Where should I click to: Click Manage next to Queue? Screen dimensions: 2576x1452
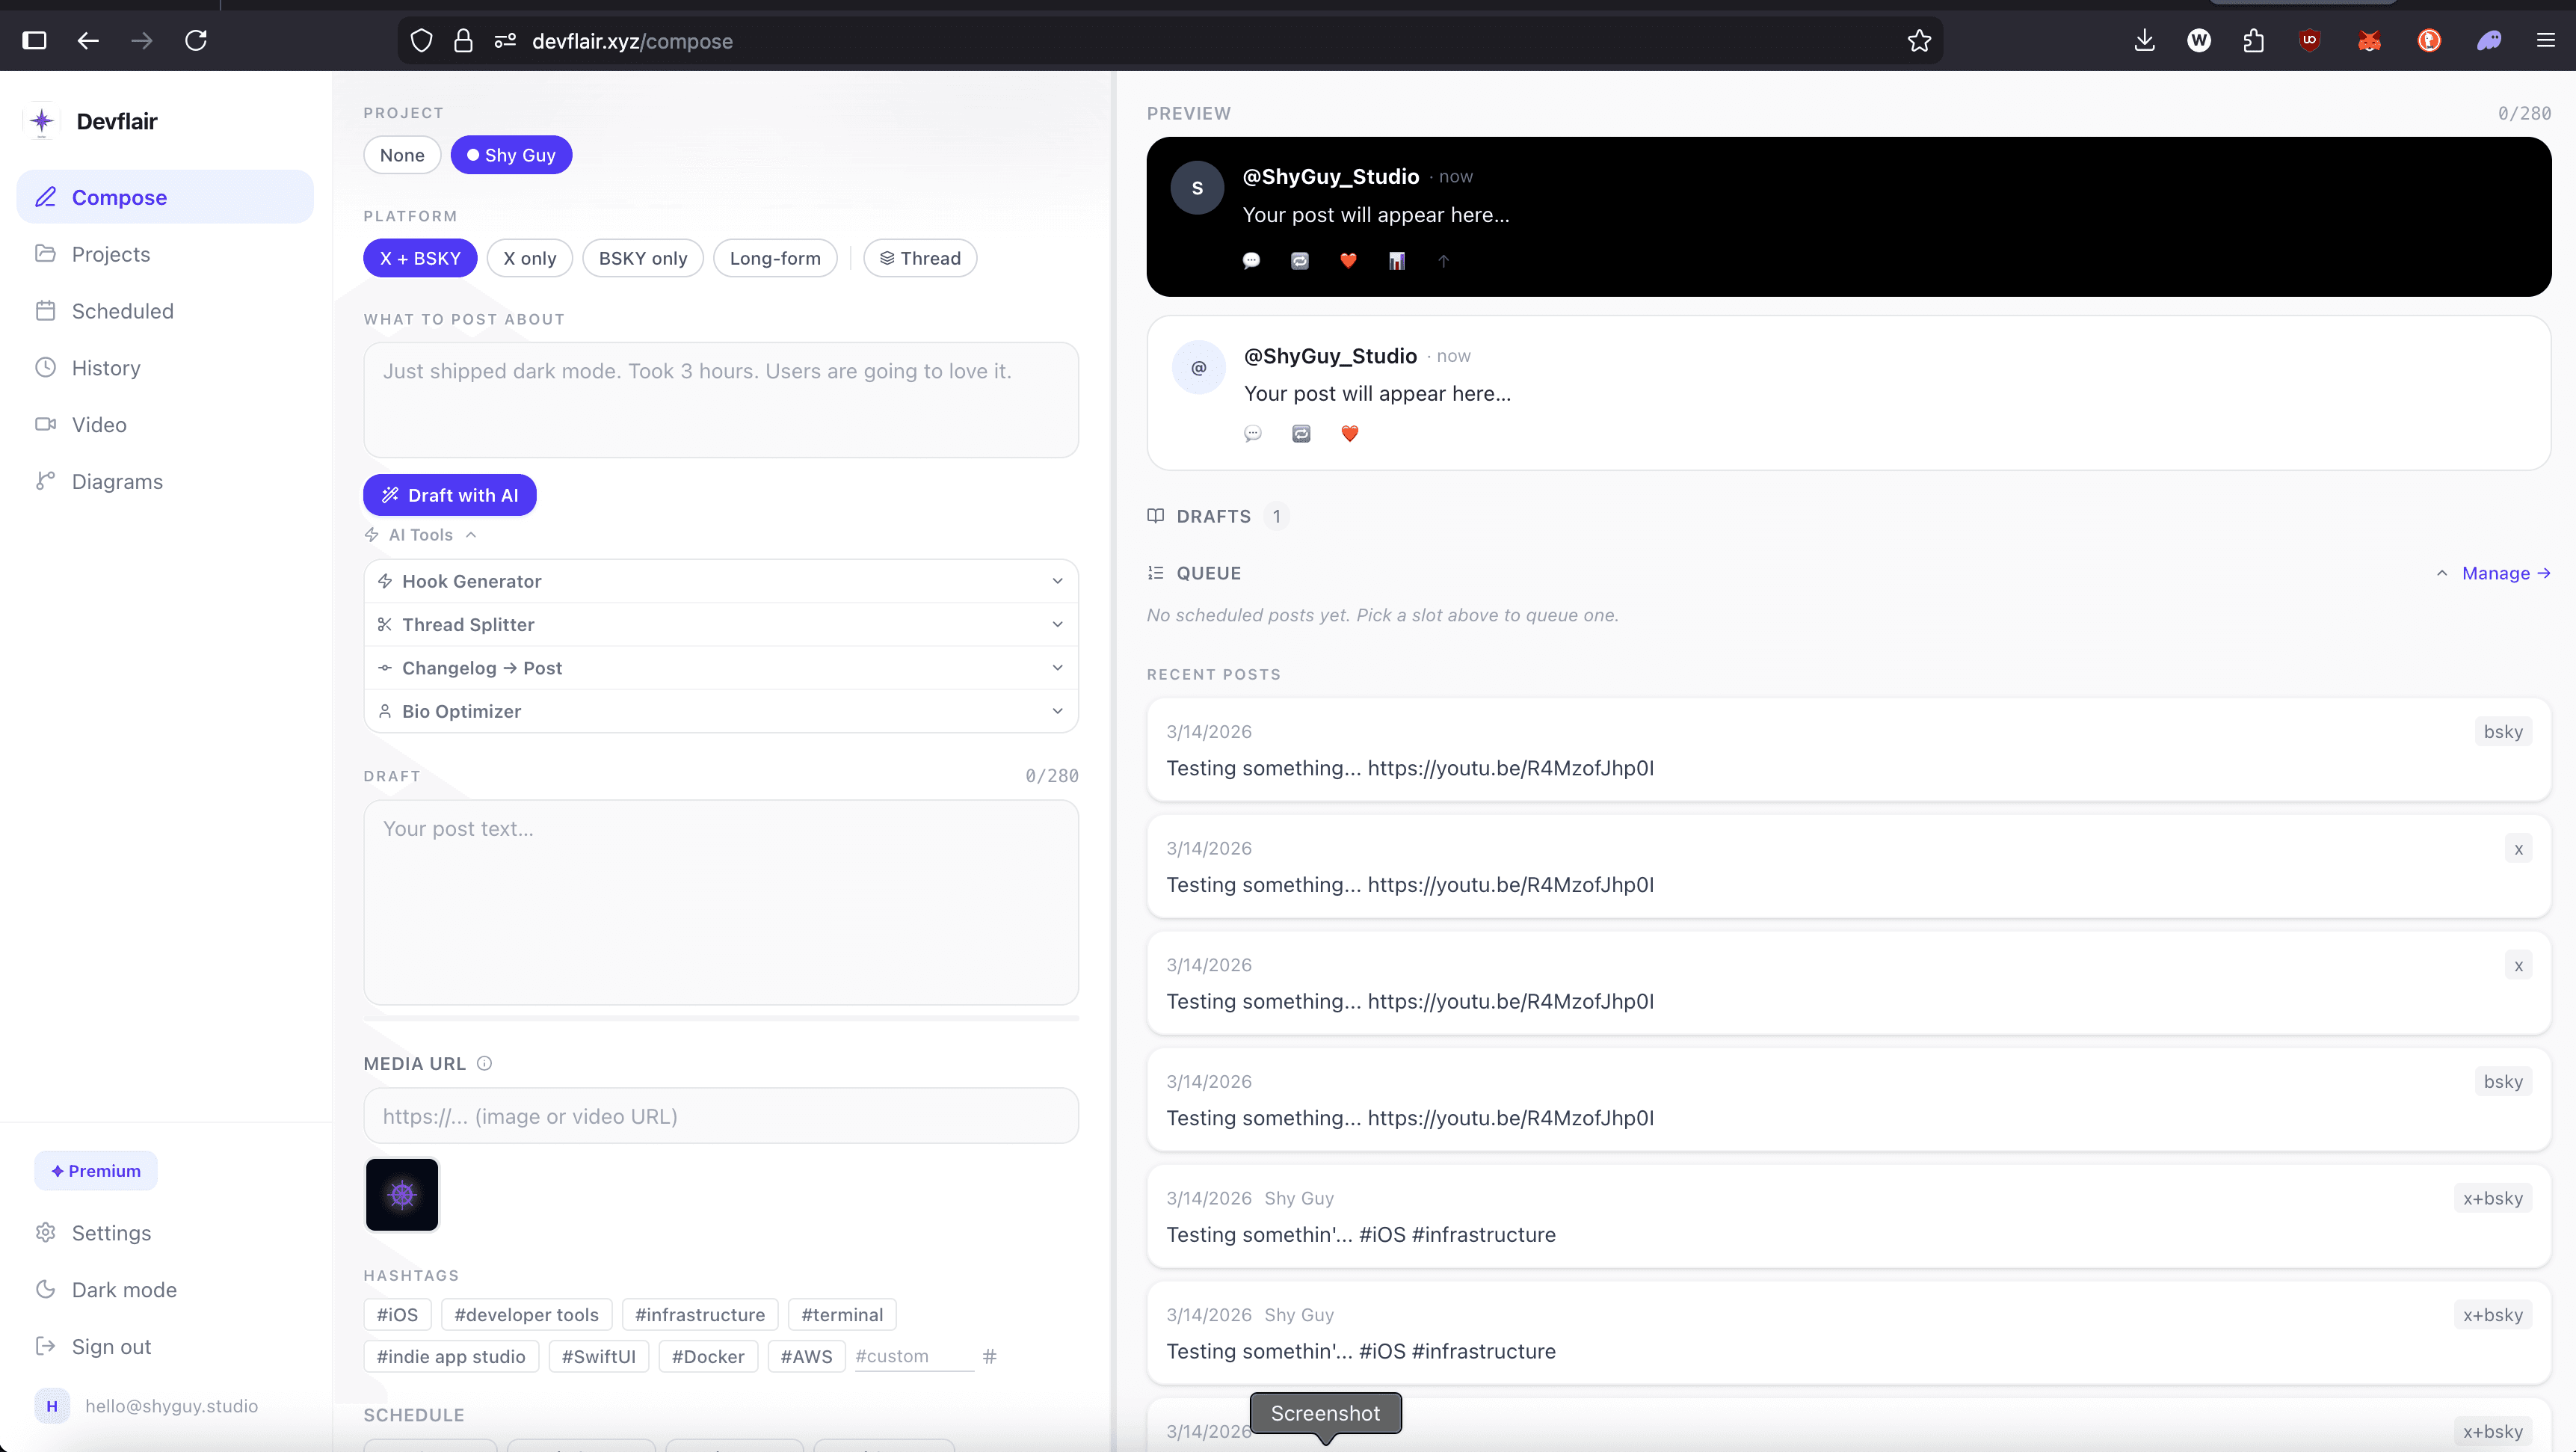2499,573
